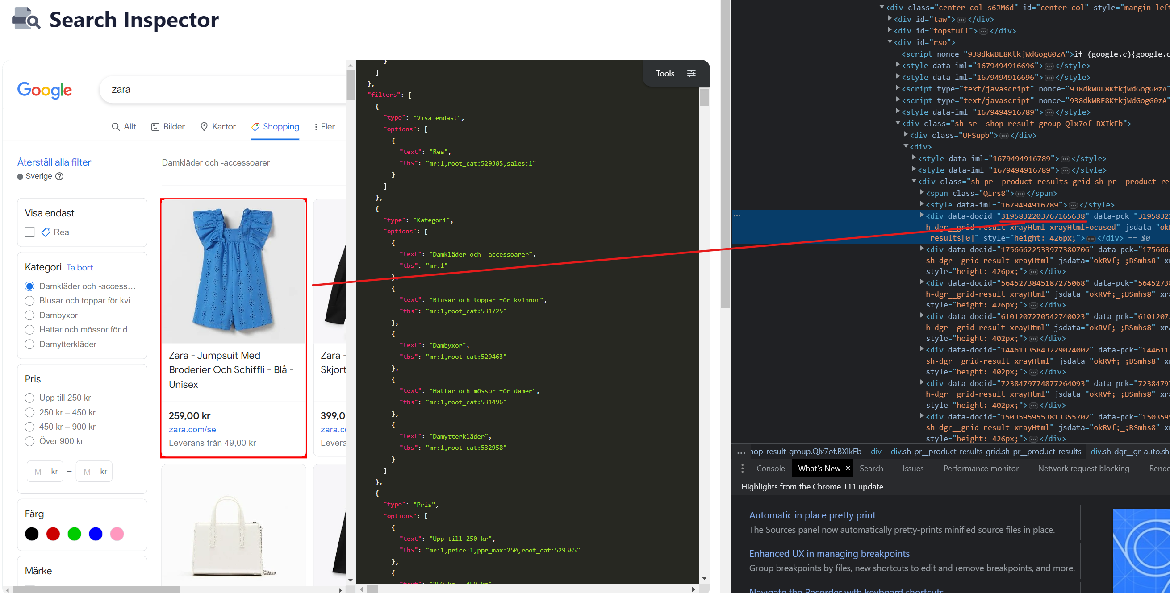
Task: Select the 250 kr – 450 kr price option
Action: (29, 412)
